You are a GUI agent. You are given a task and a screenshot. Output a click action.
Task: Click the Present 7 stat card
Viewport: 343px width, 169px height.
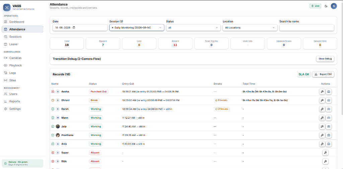coord(103,43)
